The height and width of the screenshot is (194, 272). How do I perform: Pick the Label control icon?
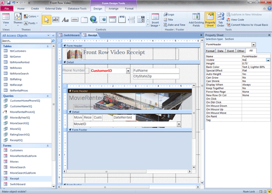[x=65, y=20]
